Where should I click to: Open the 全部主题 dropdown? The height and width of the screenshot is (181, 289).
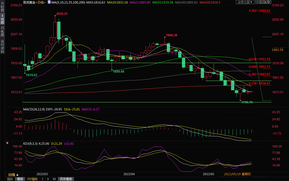click(x=244, y=2)
